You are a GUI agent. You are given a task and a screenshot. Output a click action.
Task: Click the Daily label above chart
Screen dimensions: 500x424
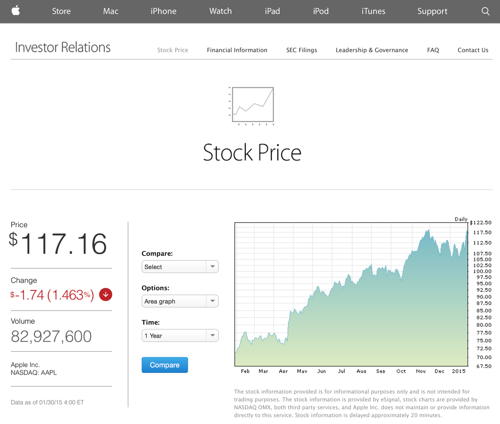tap(461, 219)
